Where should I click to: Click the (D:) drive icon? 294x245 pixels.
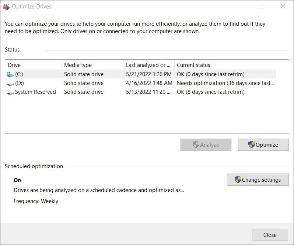tap(10, 84)
